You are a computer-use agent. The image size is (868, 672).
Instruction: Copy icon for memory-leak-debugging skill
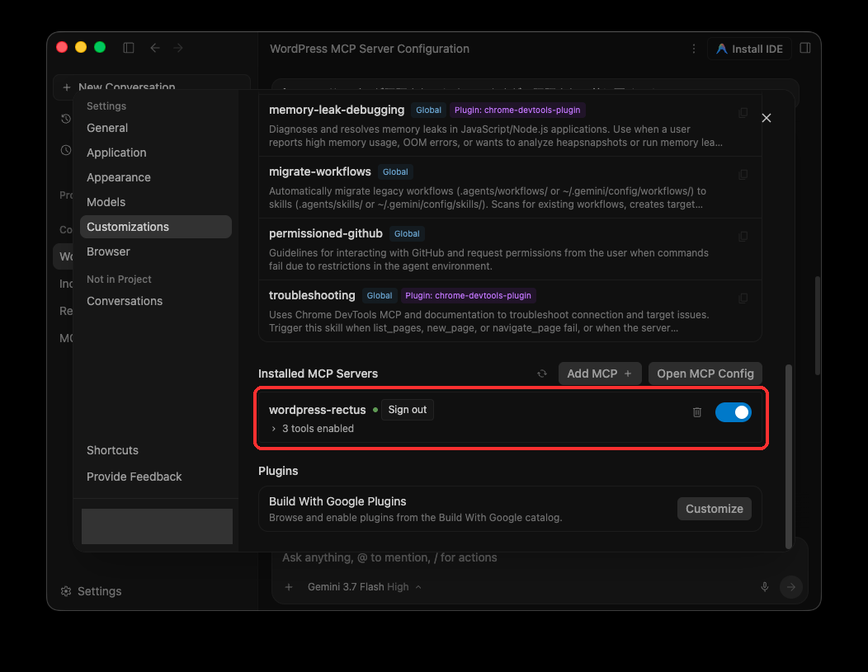(x=743, y=113)
